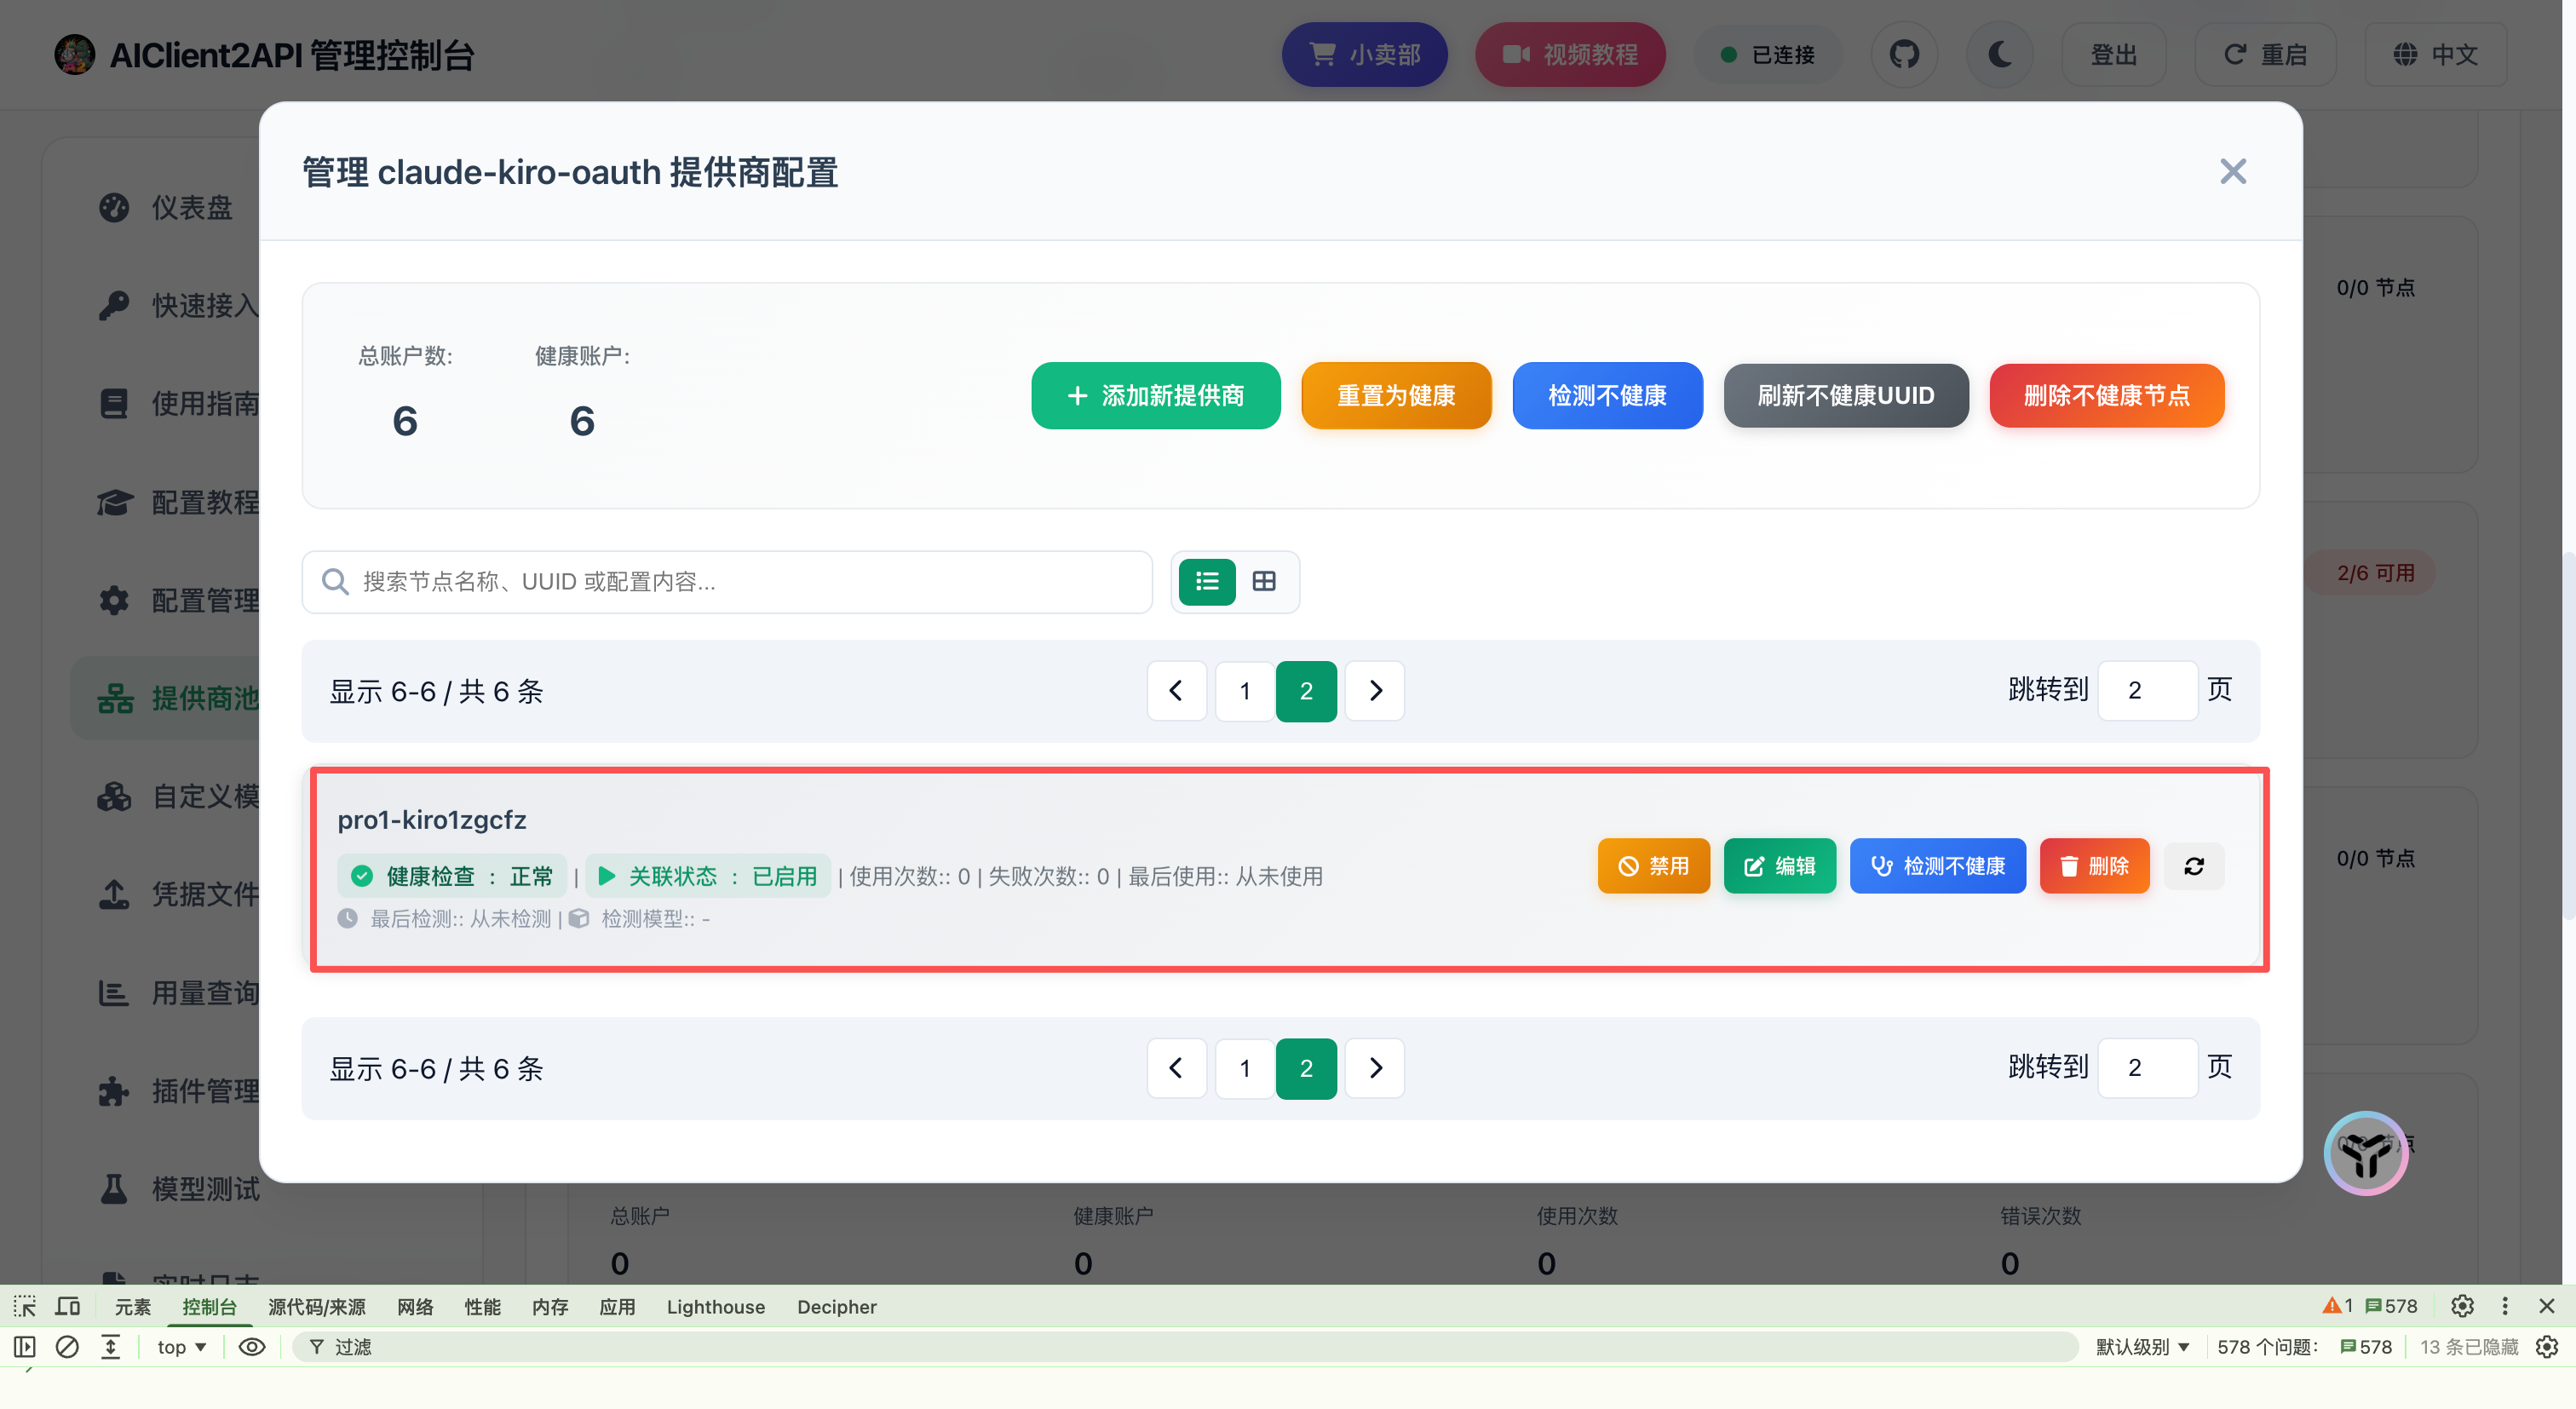
Task: Toggle dark mode moon icon
Action: (1999, 54)
